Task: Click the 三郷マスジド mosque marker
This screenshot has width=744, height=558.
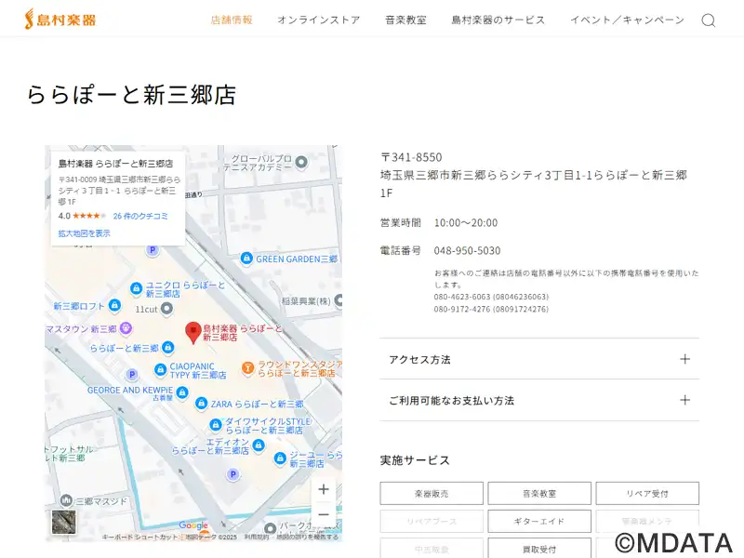Action: click(x=66, y=500)
